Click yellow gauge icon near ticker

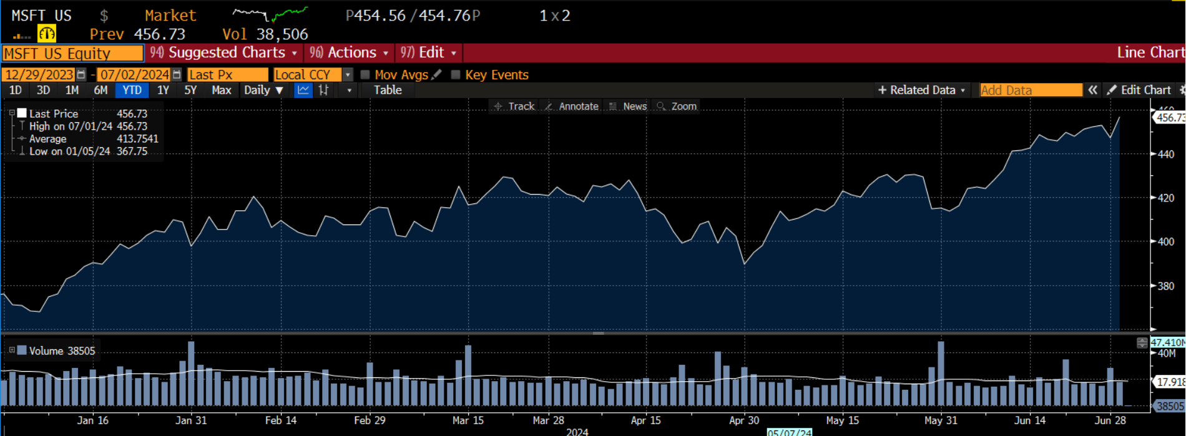pos(47,33)
